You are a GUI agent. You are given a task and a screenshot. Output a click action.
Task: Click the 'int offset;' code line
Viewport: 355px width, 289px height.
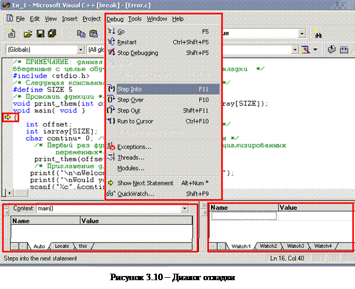pyautogui.click(x=49, y=124)
